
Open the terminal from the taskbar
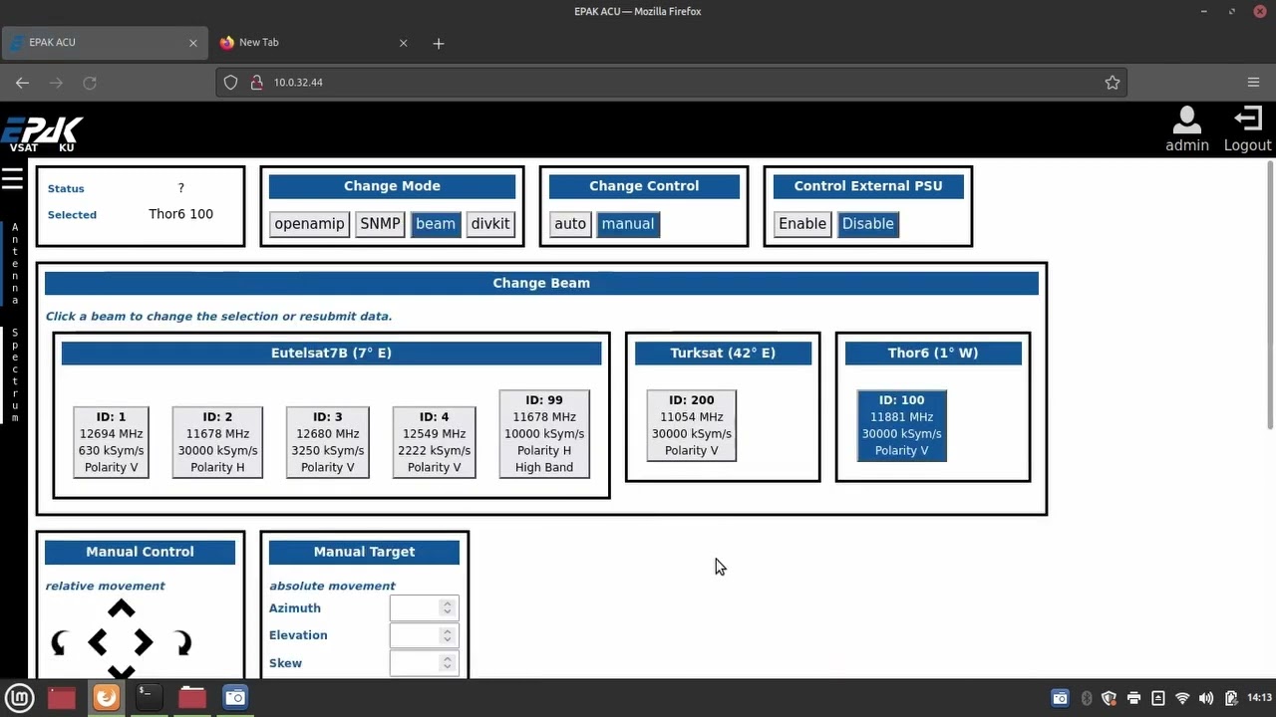tap(149, 697)
